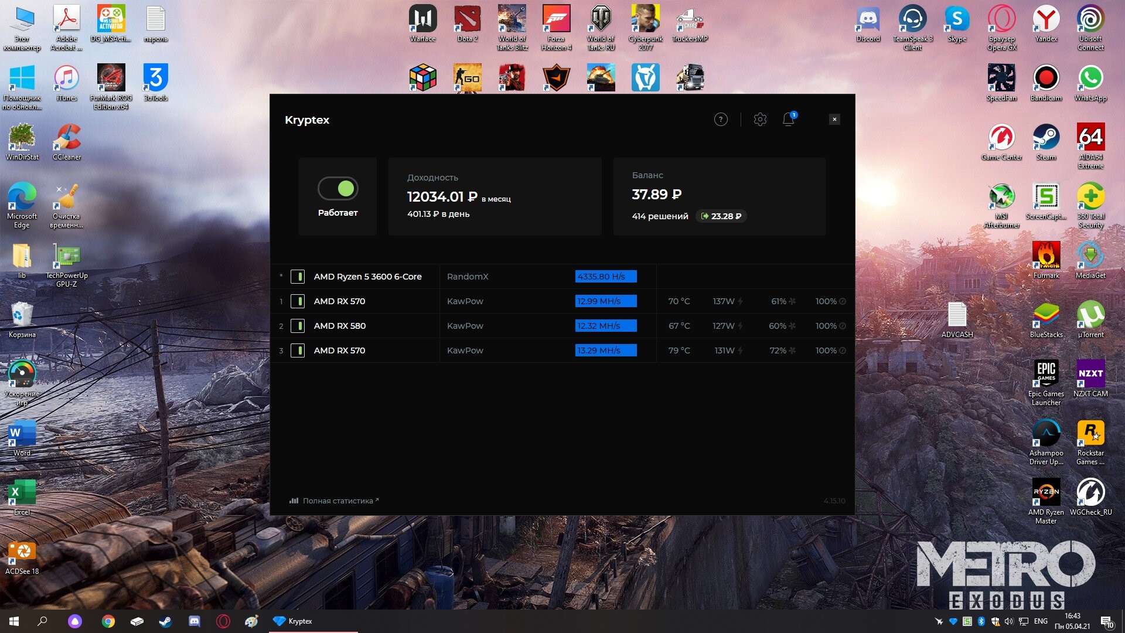Select the 70 °C temperature value
Image resolution: width=1125 pixels, height=633 pixels.
pos(679,301)
